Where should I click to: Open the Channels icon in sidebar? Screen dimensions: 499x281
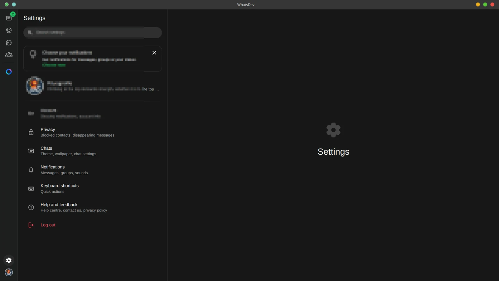[9, 43]
